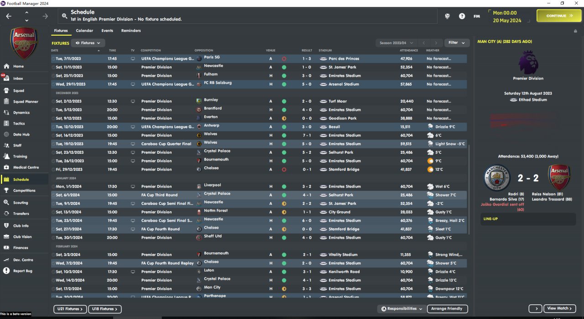Open the Reminders tab
Viewport: 584px width, 319px height.
point(131,31)
